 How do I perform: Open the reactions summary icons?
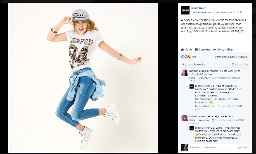tap(186, 57)
